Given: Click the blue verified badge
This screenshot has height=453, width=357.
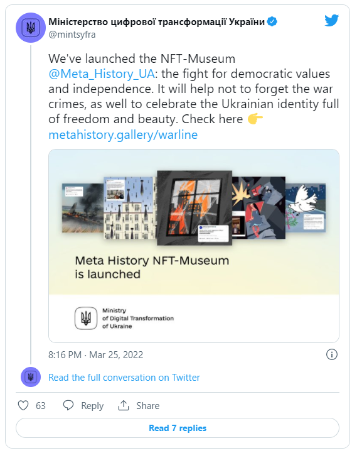Looking at the screenshot, I should 272,21.
